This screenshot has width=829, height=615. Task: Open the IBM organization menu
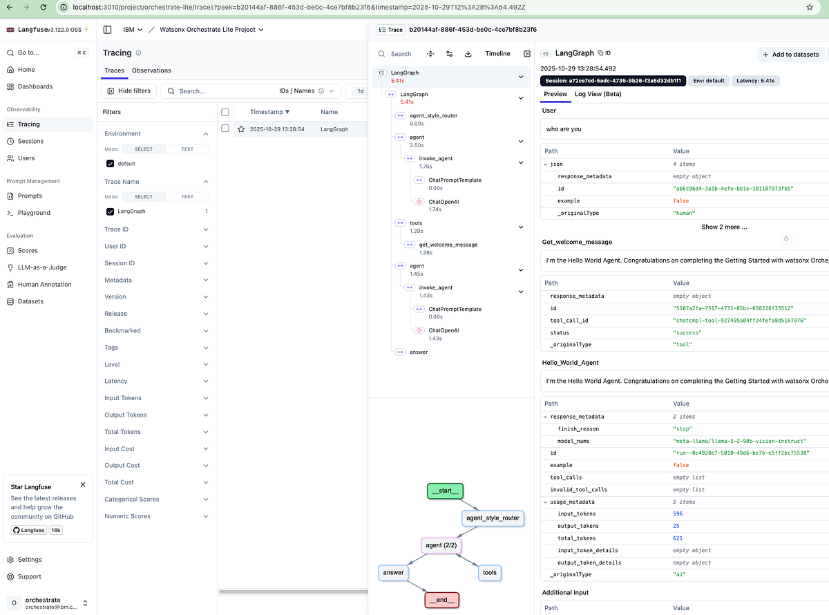(x=133, y=30)
